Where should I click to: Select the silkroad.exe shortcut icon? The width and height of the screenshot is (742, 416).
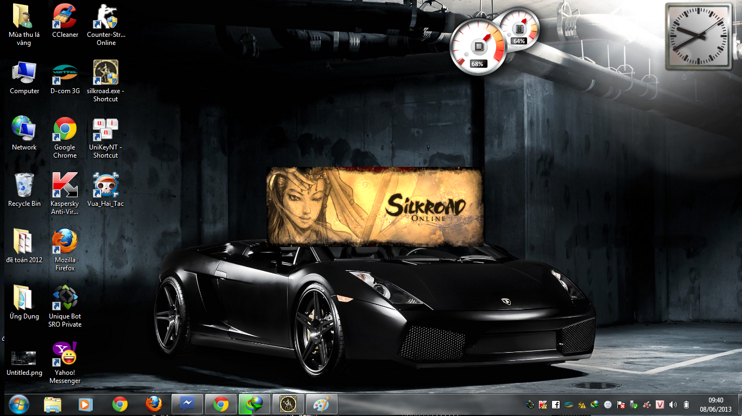click(x=106, y=81)
